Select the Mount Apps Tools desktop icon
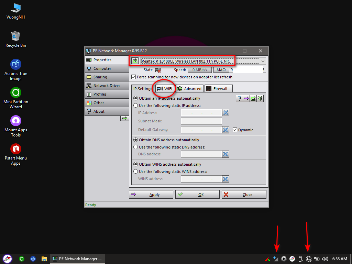 (16, 126)
